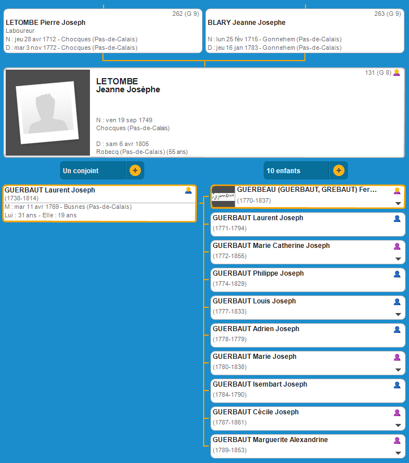
Task: Open father LETOMBE Pierre Joseph's card
Action: coord(45,23)
